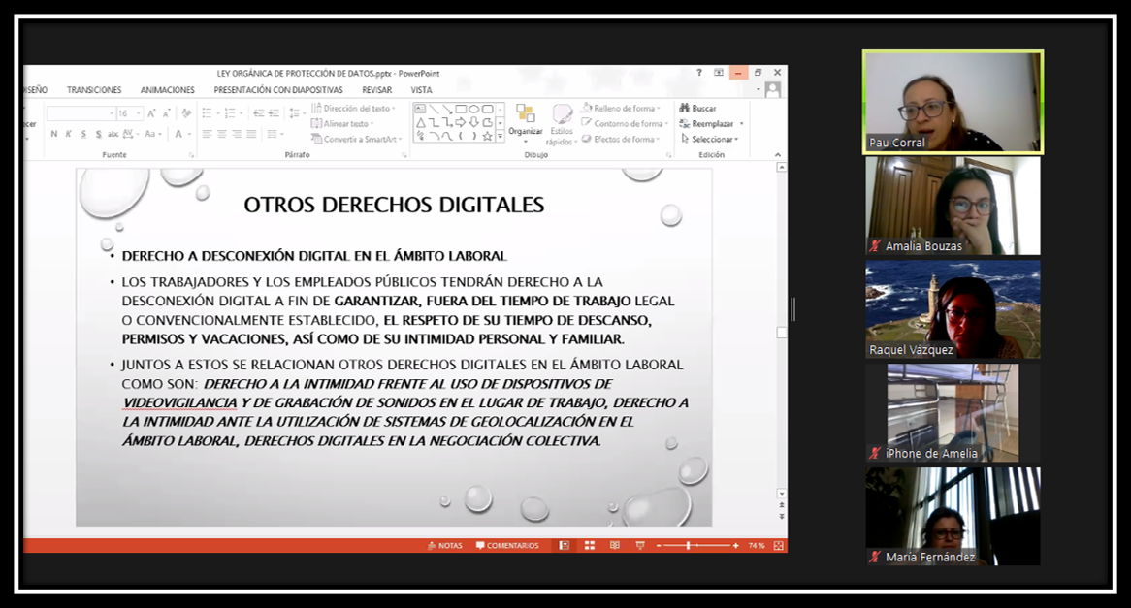
Task: Toggle the NOTAS pane
Action: pyautogui.click(x=445, y=546)
